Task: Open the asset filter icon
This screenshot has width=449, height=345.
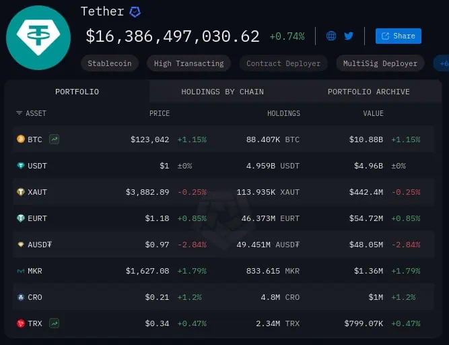Action: [x=19, y=114]
